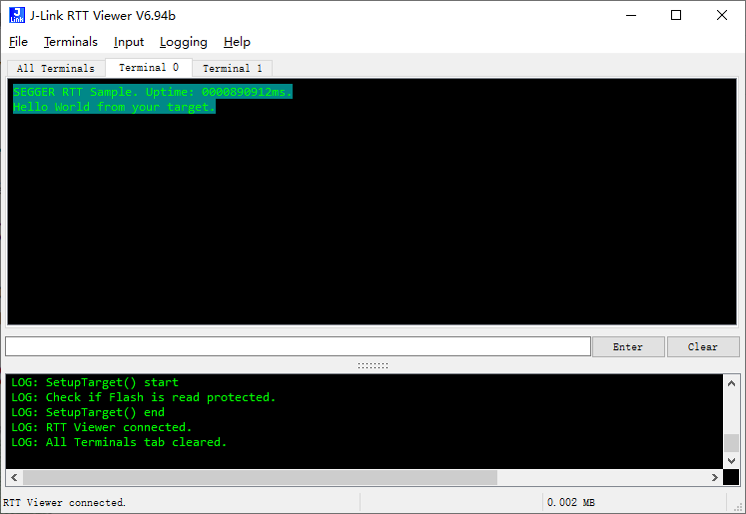Click 'LOG: All Terminals tab cleared.' entry
The height and width of the screenshot is (514, 746).
coord(119,442)
